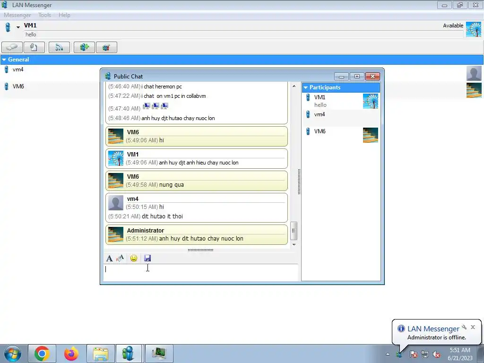Click the computer emoticons message at 5:47:40
Viewport: 484px width, 363px height.
(x=155, y=106)
